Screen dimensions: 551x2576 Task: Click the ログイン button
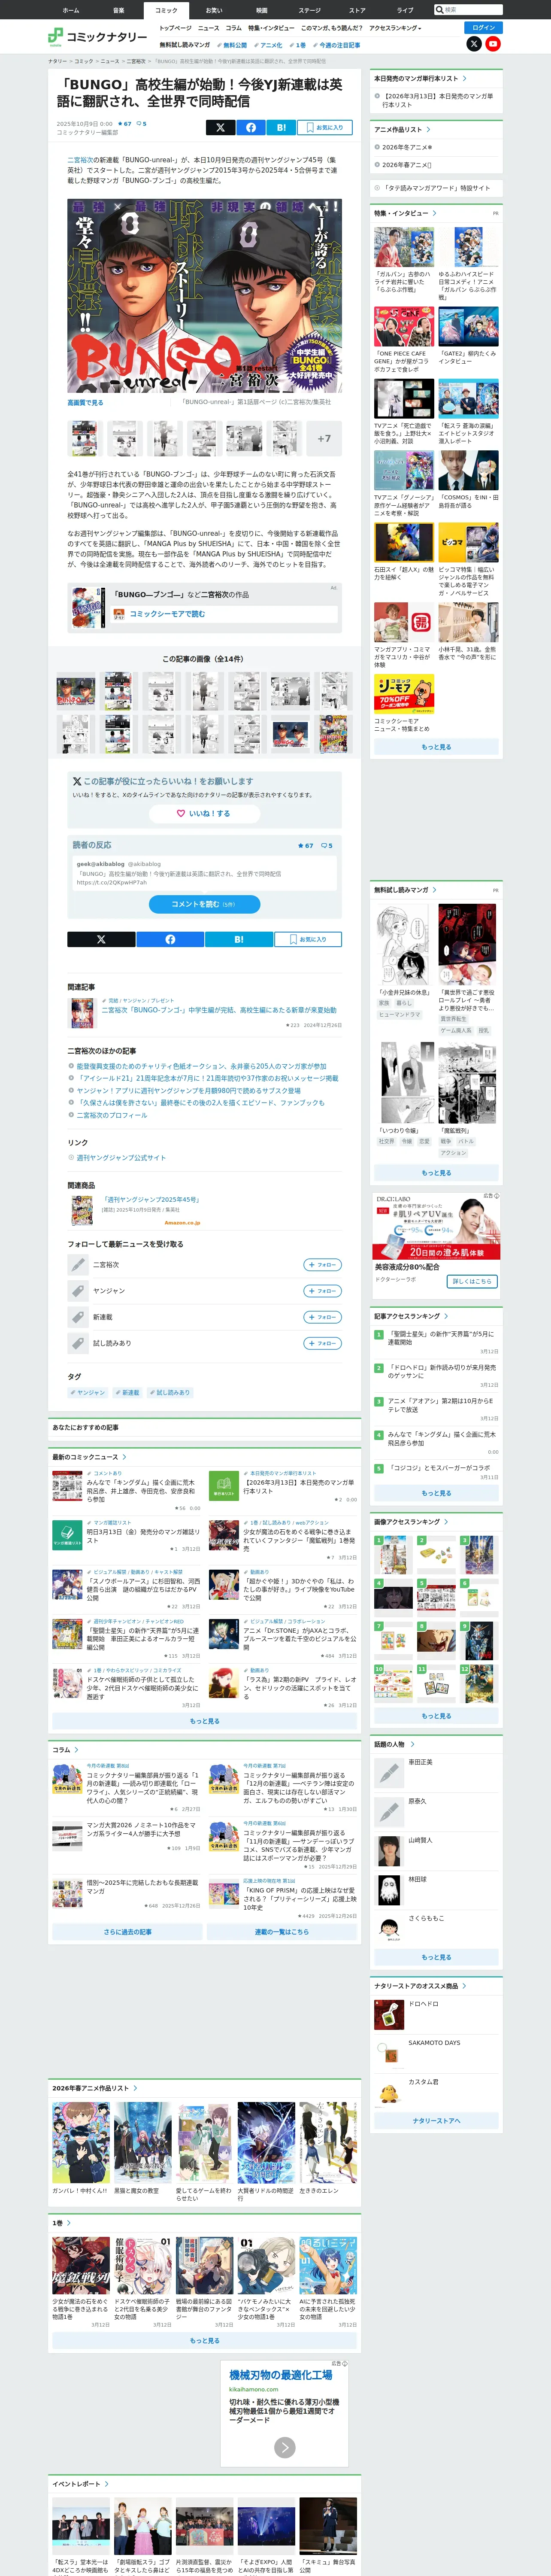tap(484, 28)
